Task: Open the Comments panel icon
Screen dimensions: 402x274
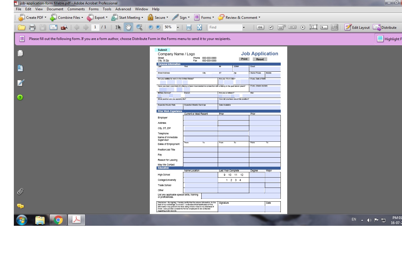Action: coord(20,206)
